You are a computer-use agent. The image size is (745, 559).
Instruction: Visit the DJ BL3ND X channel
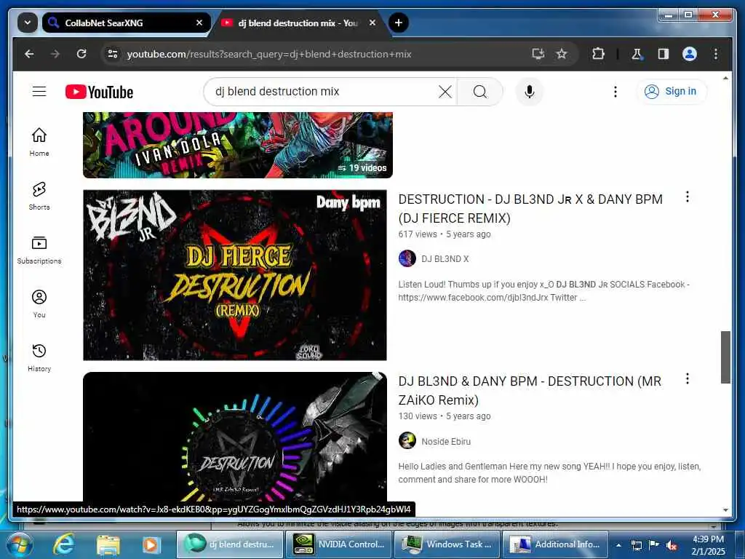(x=445, y=259)
